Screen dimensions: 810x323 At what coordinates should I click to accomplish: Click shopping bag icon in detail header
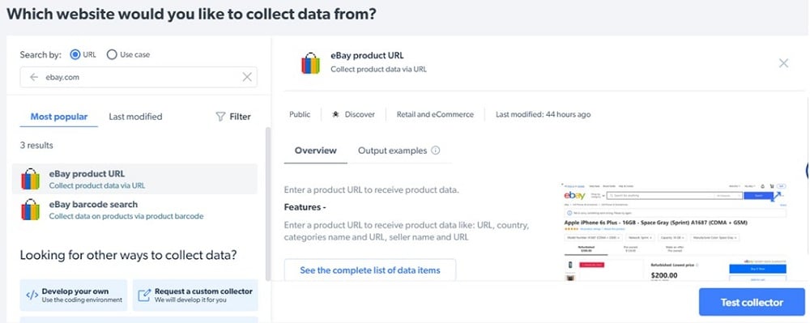pos(310,62)
